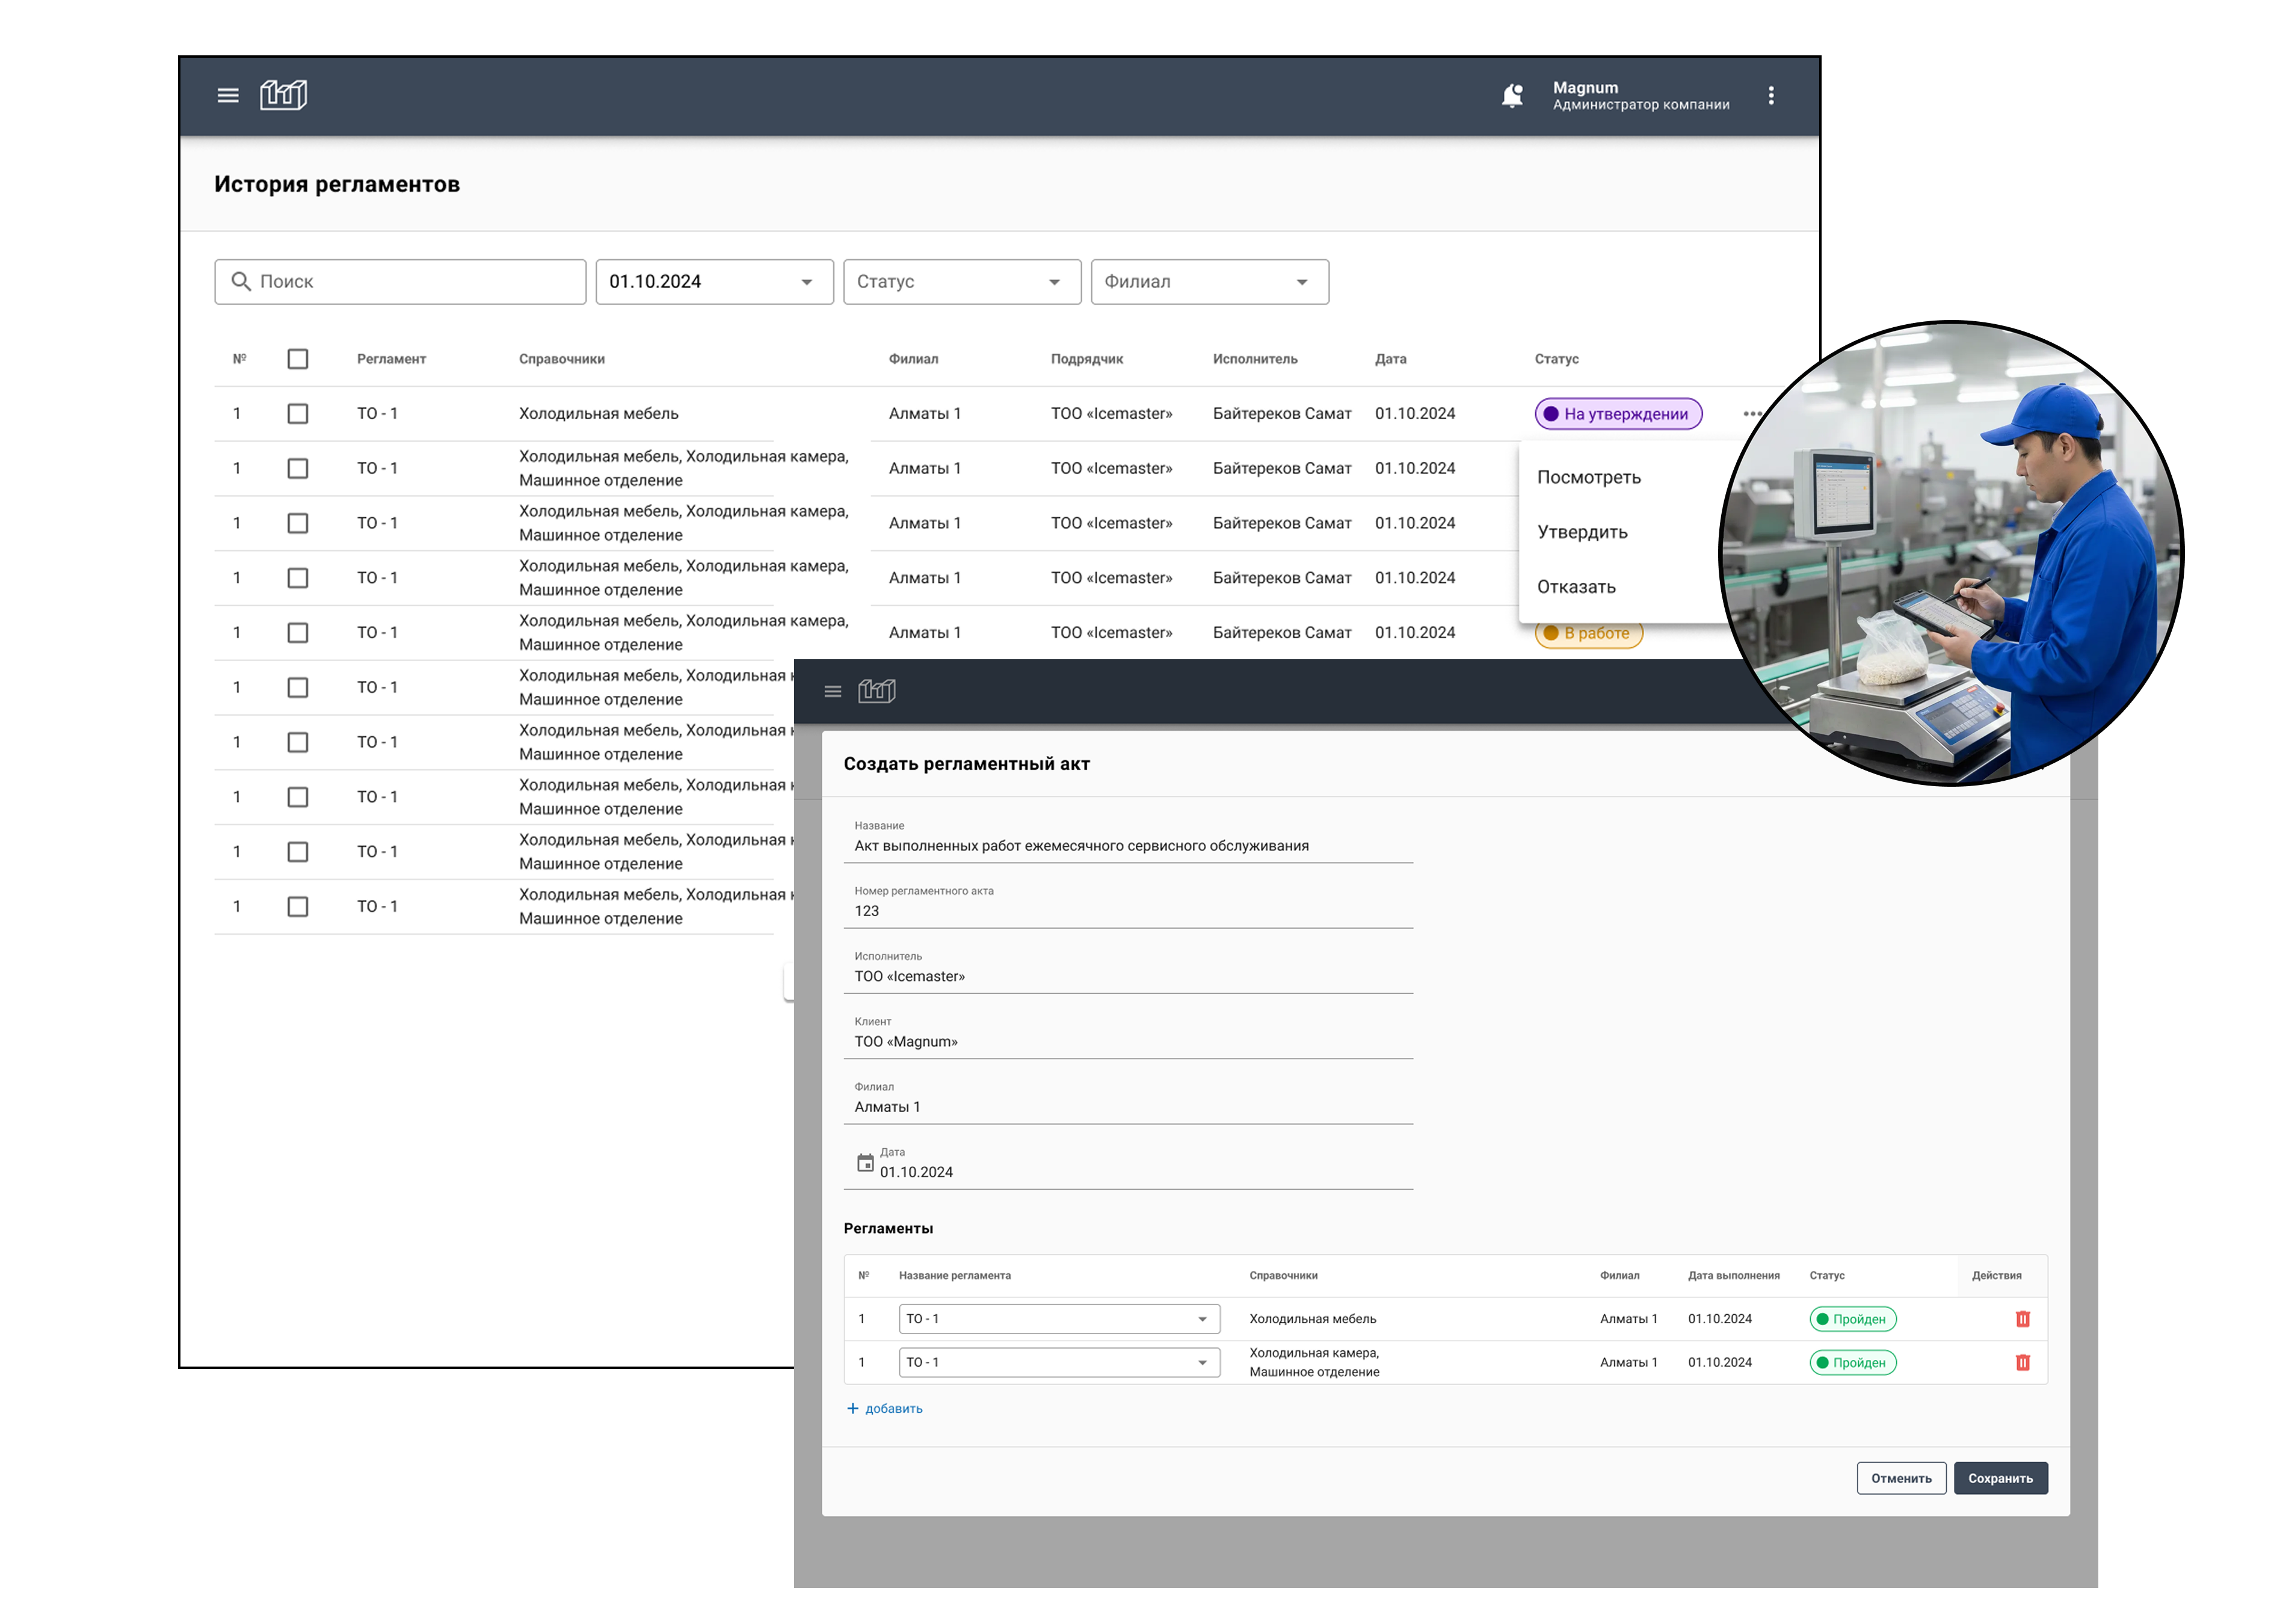Click the search magnifier icon
Screen dimensions: 2274x1624
coord(241,282)
